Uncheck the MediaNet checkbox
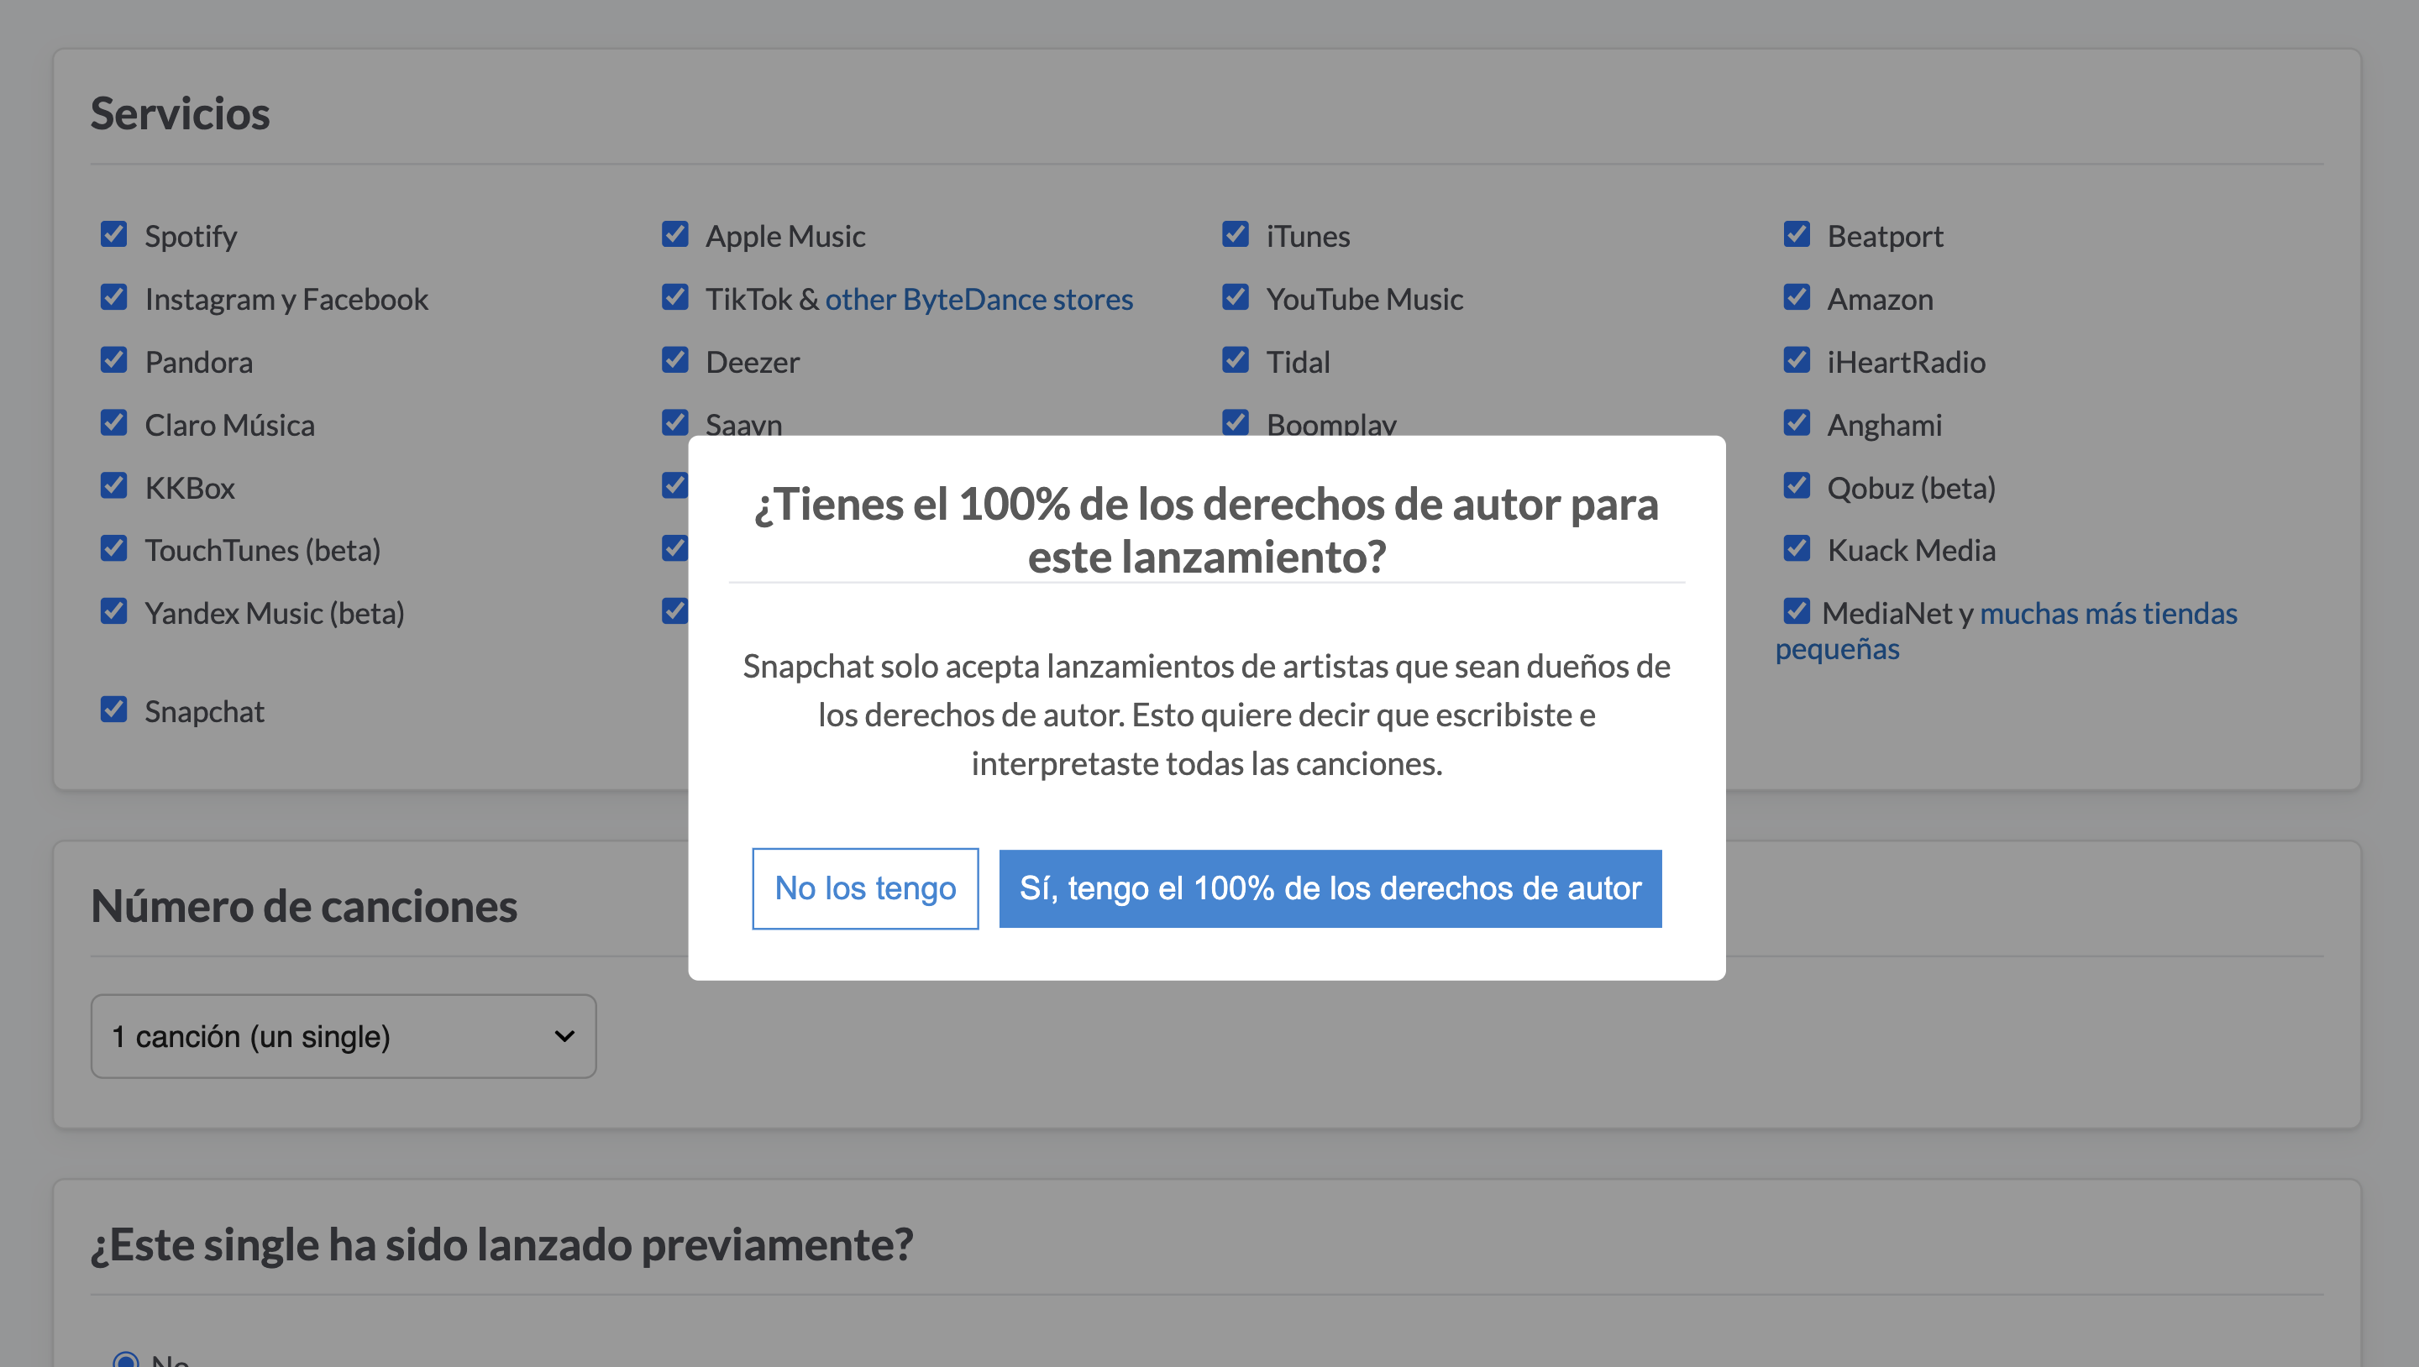Image resolution: width=2419 pixels, height=1367 pixels. coord(1797,610)
